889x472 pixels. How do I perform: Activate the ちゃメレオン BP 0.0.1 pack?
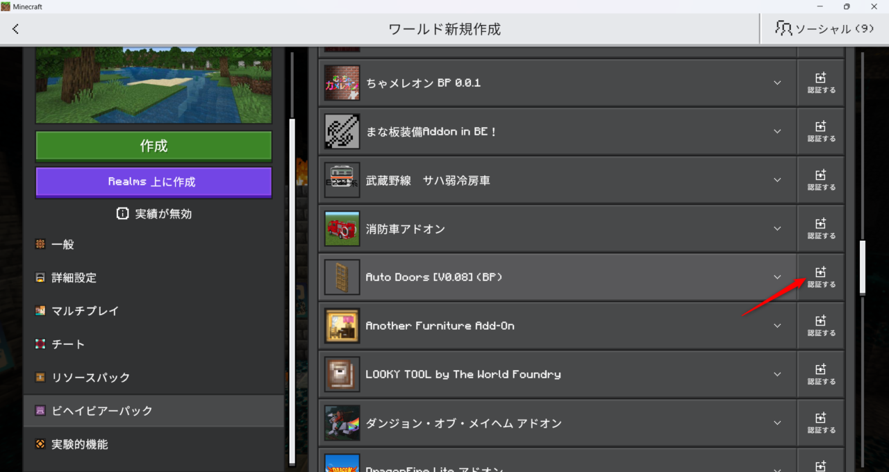click(x=820, y=83)
